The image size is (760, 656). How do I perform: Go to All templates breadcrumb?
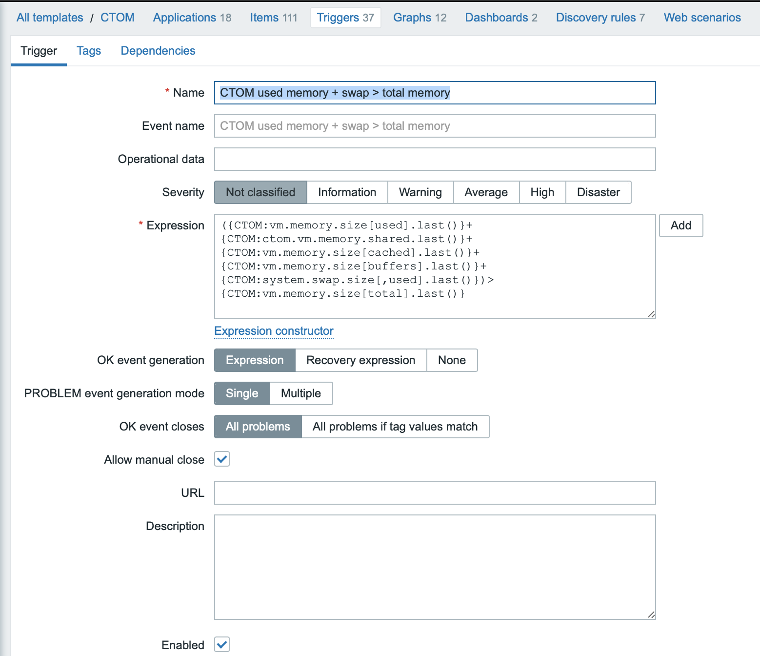point(50,18)
